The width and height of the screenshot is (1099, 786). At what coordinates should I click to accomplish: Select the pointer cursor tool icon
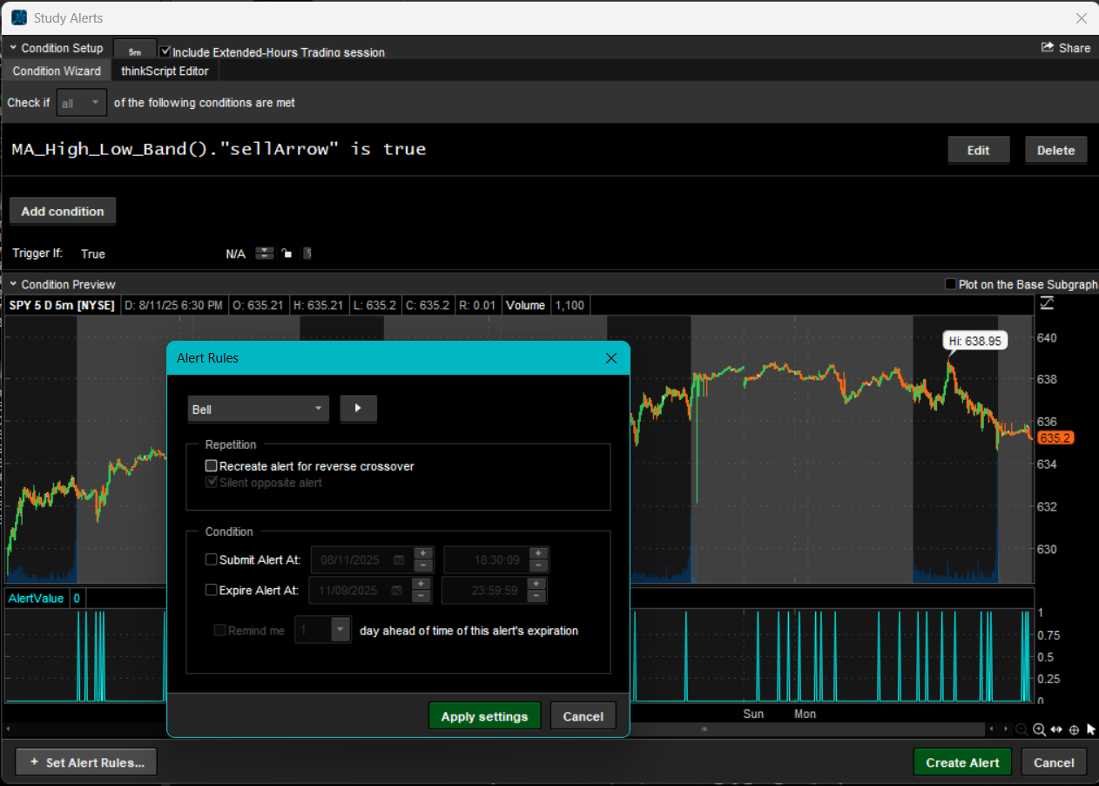tap(1090, 729)
